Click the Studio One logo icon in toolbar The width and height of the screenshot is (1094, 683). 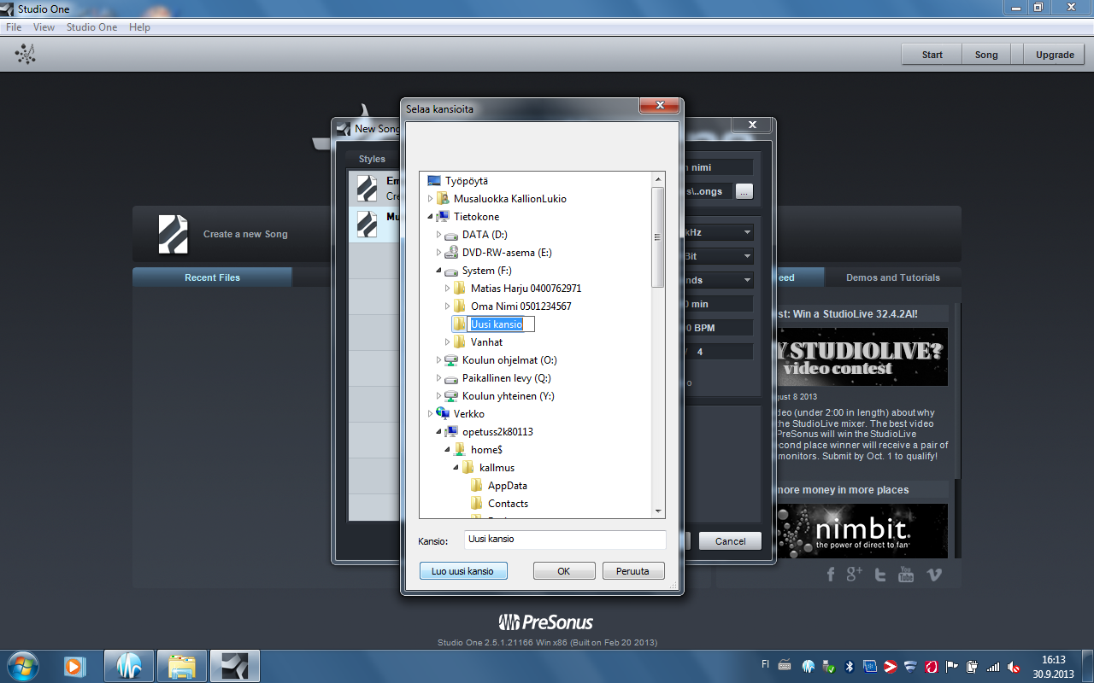point(26,55)
